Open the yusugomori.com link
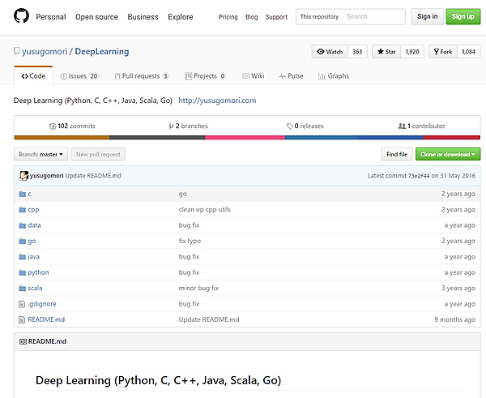This screenshot has width=486, height=398. (216, 101)
